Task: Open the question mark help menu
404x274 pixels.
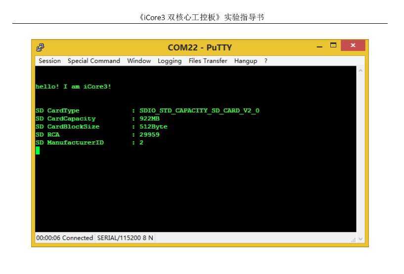Action: click(x=266, y=61)
